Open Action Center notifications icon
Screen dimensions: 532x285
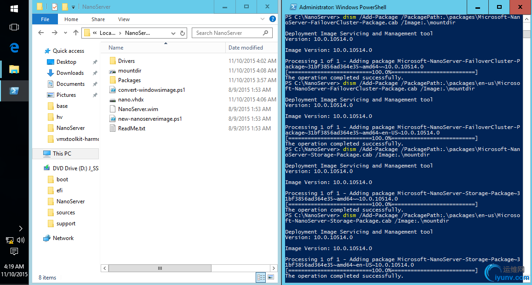14,251
